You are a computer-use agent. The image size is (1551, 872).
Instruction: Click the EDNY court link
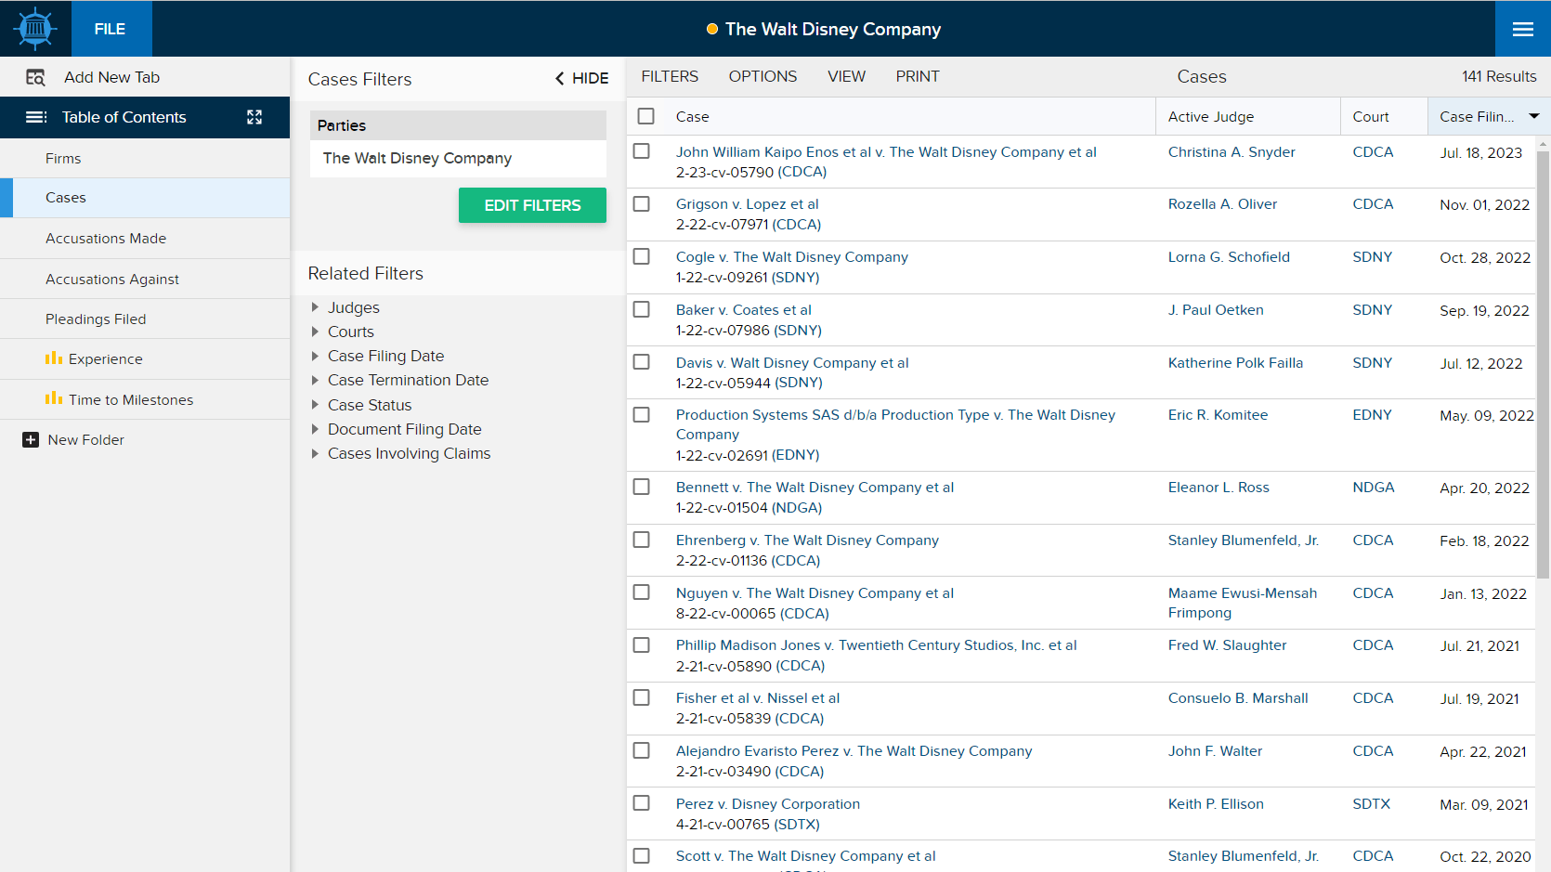pos(1372,415)
